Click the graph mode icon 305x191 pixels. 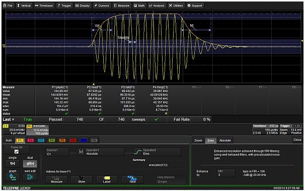click(13, 177)
